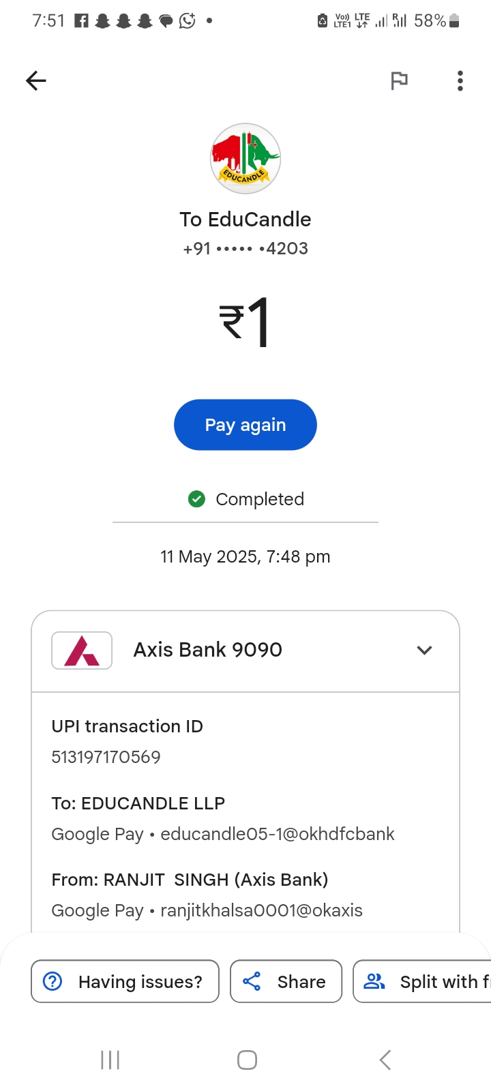Tap the back arrow icon
This screenshot has width=491, height=1091.
coord(36,81)
